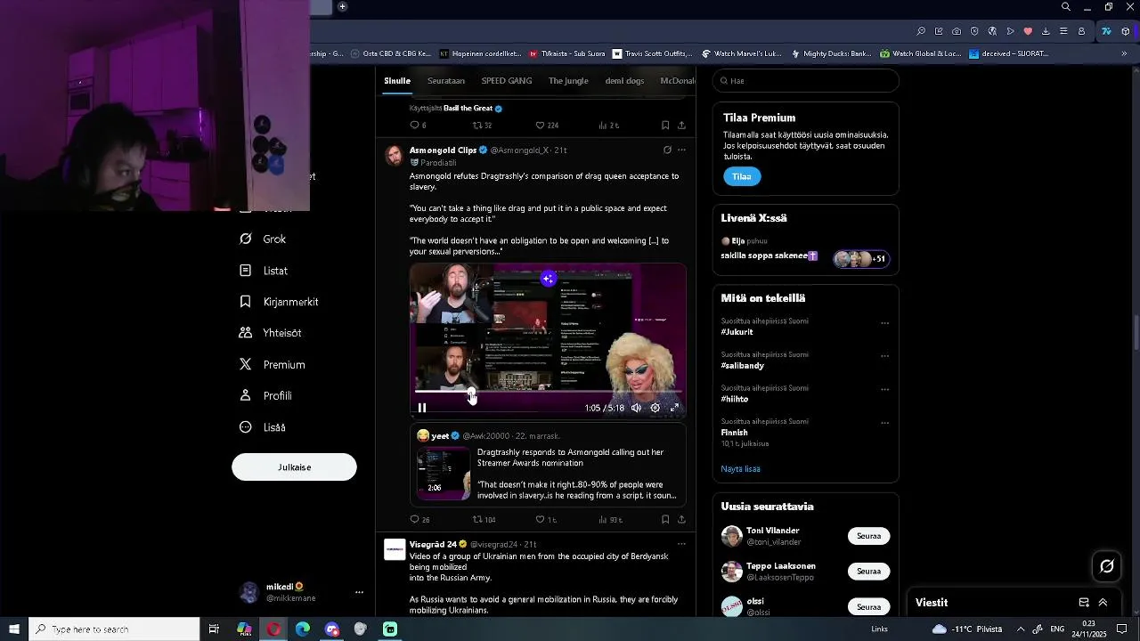The width and height of the screenshot is (1140, 641).
Task: Open the browser easy setup menu icon
Action: pyautogui.click(x=1063, y=31)
